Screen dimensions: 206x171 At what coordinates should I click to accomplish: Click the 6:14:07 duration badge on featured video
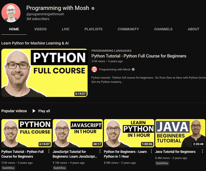coord(81,94)
